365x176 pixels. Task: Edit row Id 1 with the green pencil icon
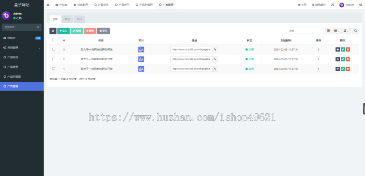coord(343,69)
